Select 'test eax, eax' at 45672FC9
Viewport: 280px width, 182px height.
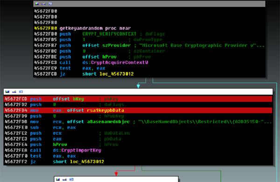click(x=82, y=68)
